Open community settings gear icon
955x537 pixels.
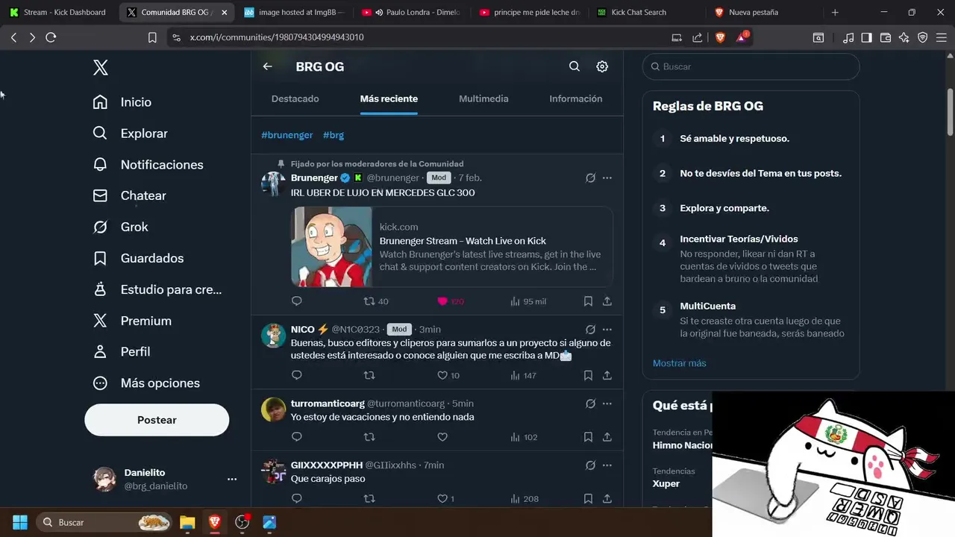coord(602,66)
